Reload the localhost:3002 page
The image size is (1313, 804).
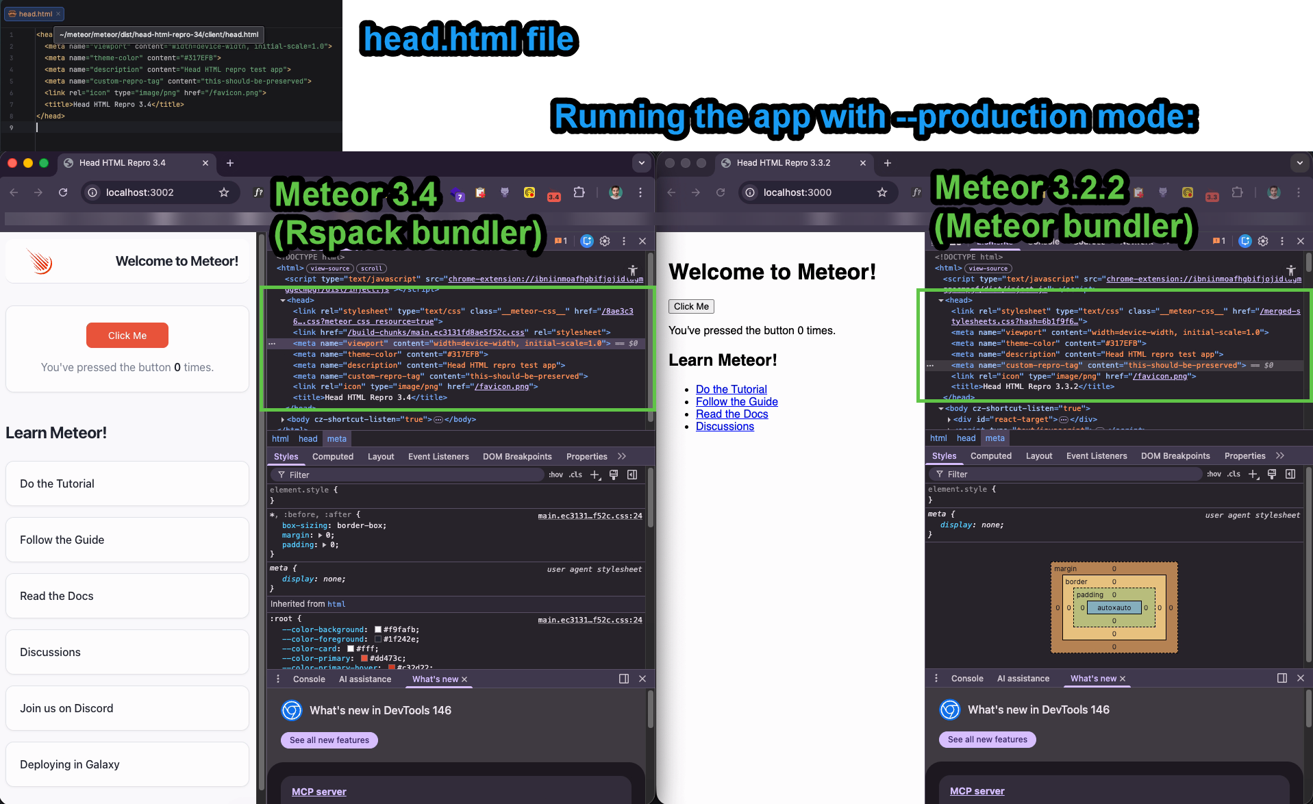63,192
